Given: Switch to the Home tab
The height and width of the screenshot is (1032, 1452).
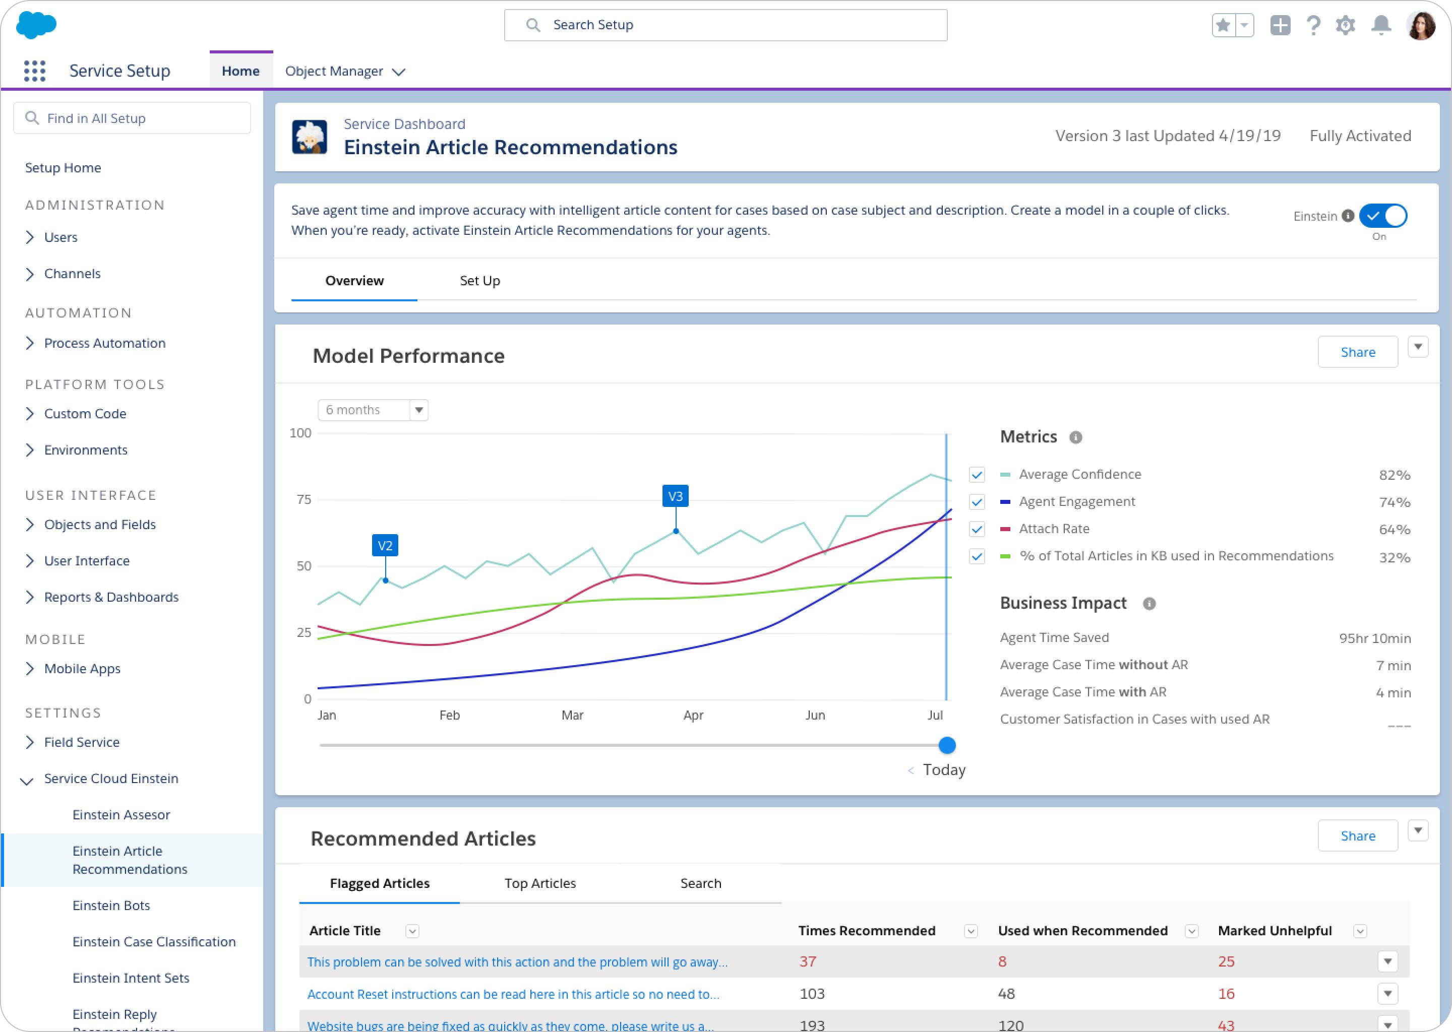Looking at the screenshot, I should tap(241, 71).
